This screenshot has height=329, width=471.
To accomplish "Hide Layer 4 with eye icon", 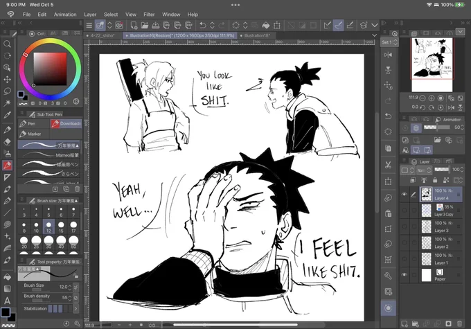I will 405,194.
